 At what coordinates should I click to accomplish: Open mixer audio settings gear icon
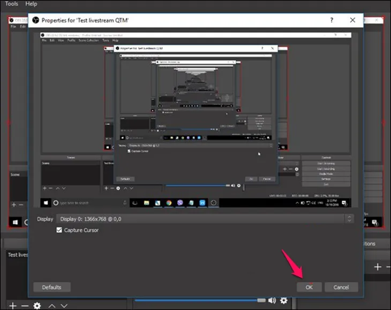tap(284, 300)
